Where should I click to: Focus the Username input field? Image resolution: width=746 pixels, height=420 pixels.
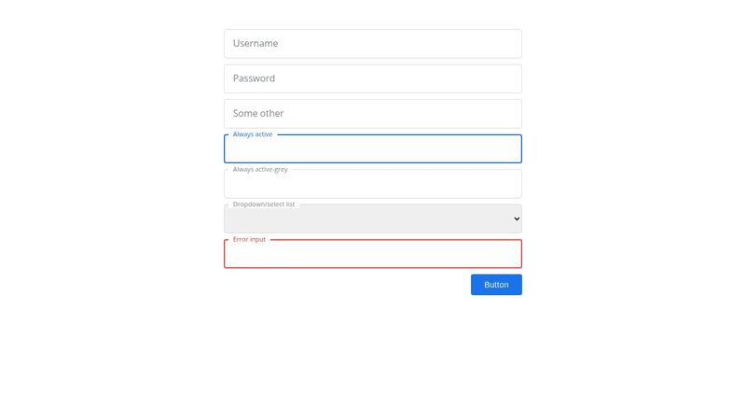372,44
